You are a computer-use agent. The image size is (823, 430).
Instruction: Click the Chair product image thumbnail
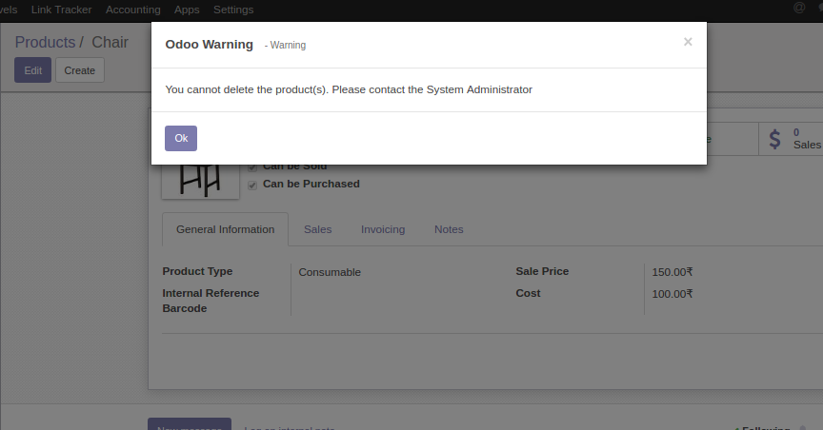[200, 181]
